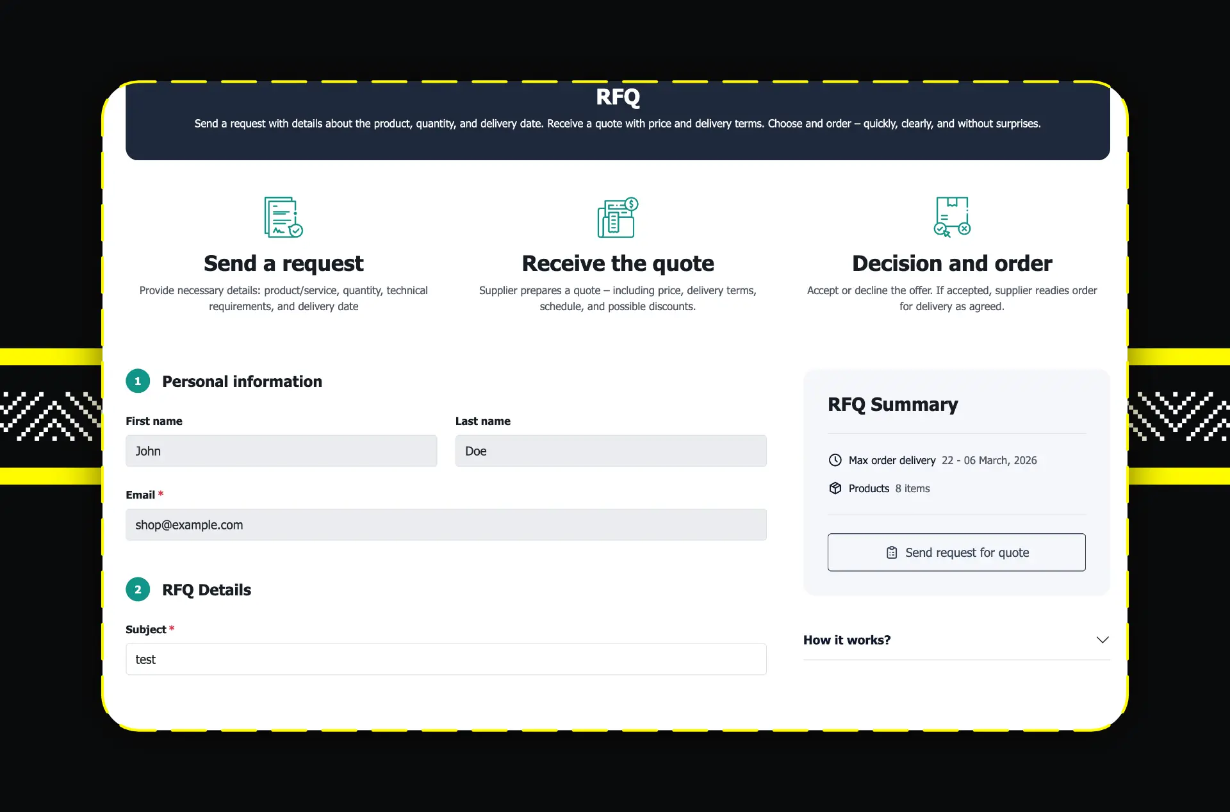Click step 2 green circle badge
1230x812 pixels.
138,590
